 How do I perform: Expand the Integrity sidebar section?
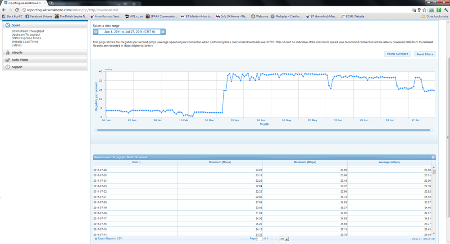pyautogui.click(x=17, y=52)
